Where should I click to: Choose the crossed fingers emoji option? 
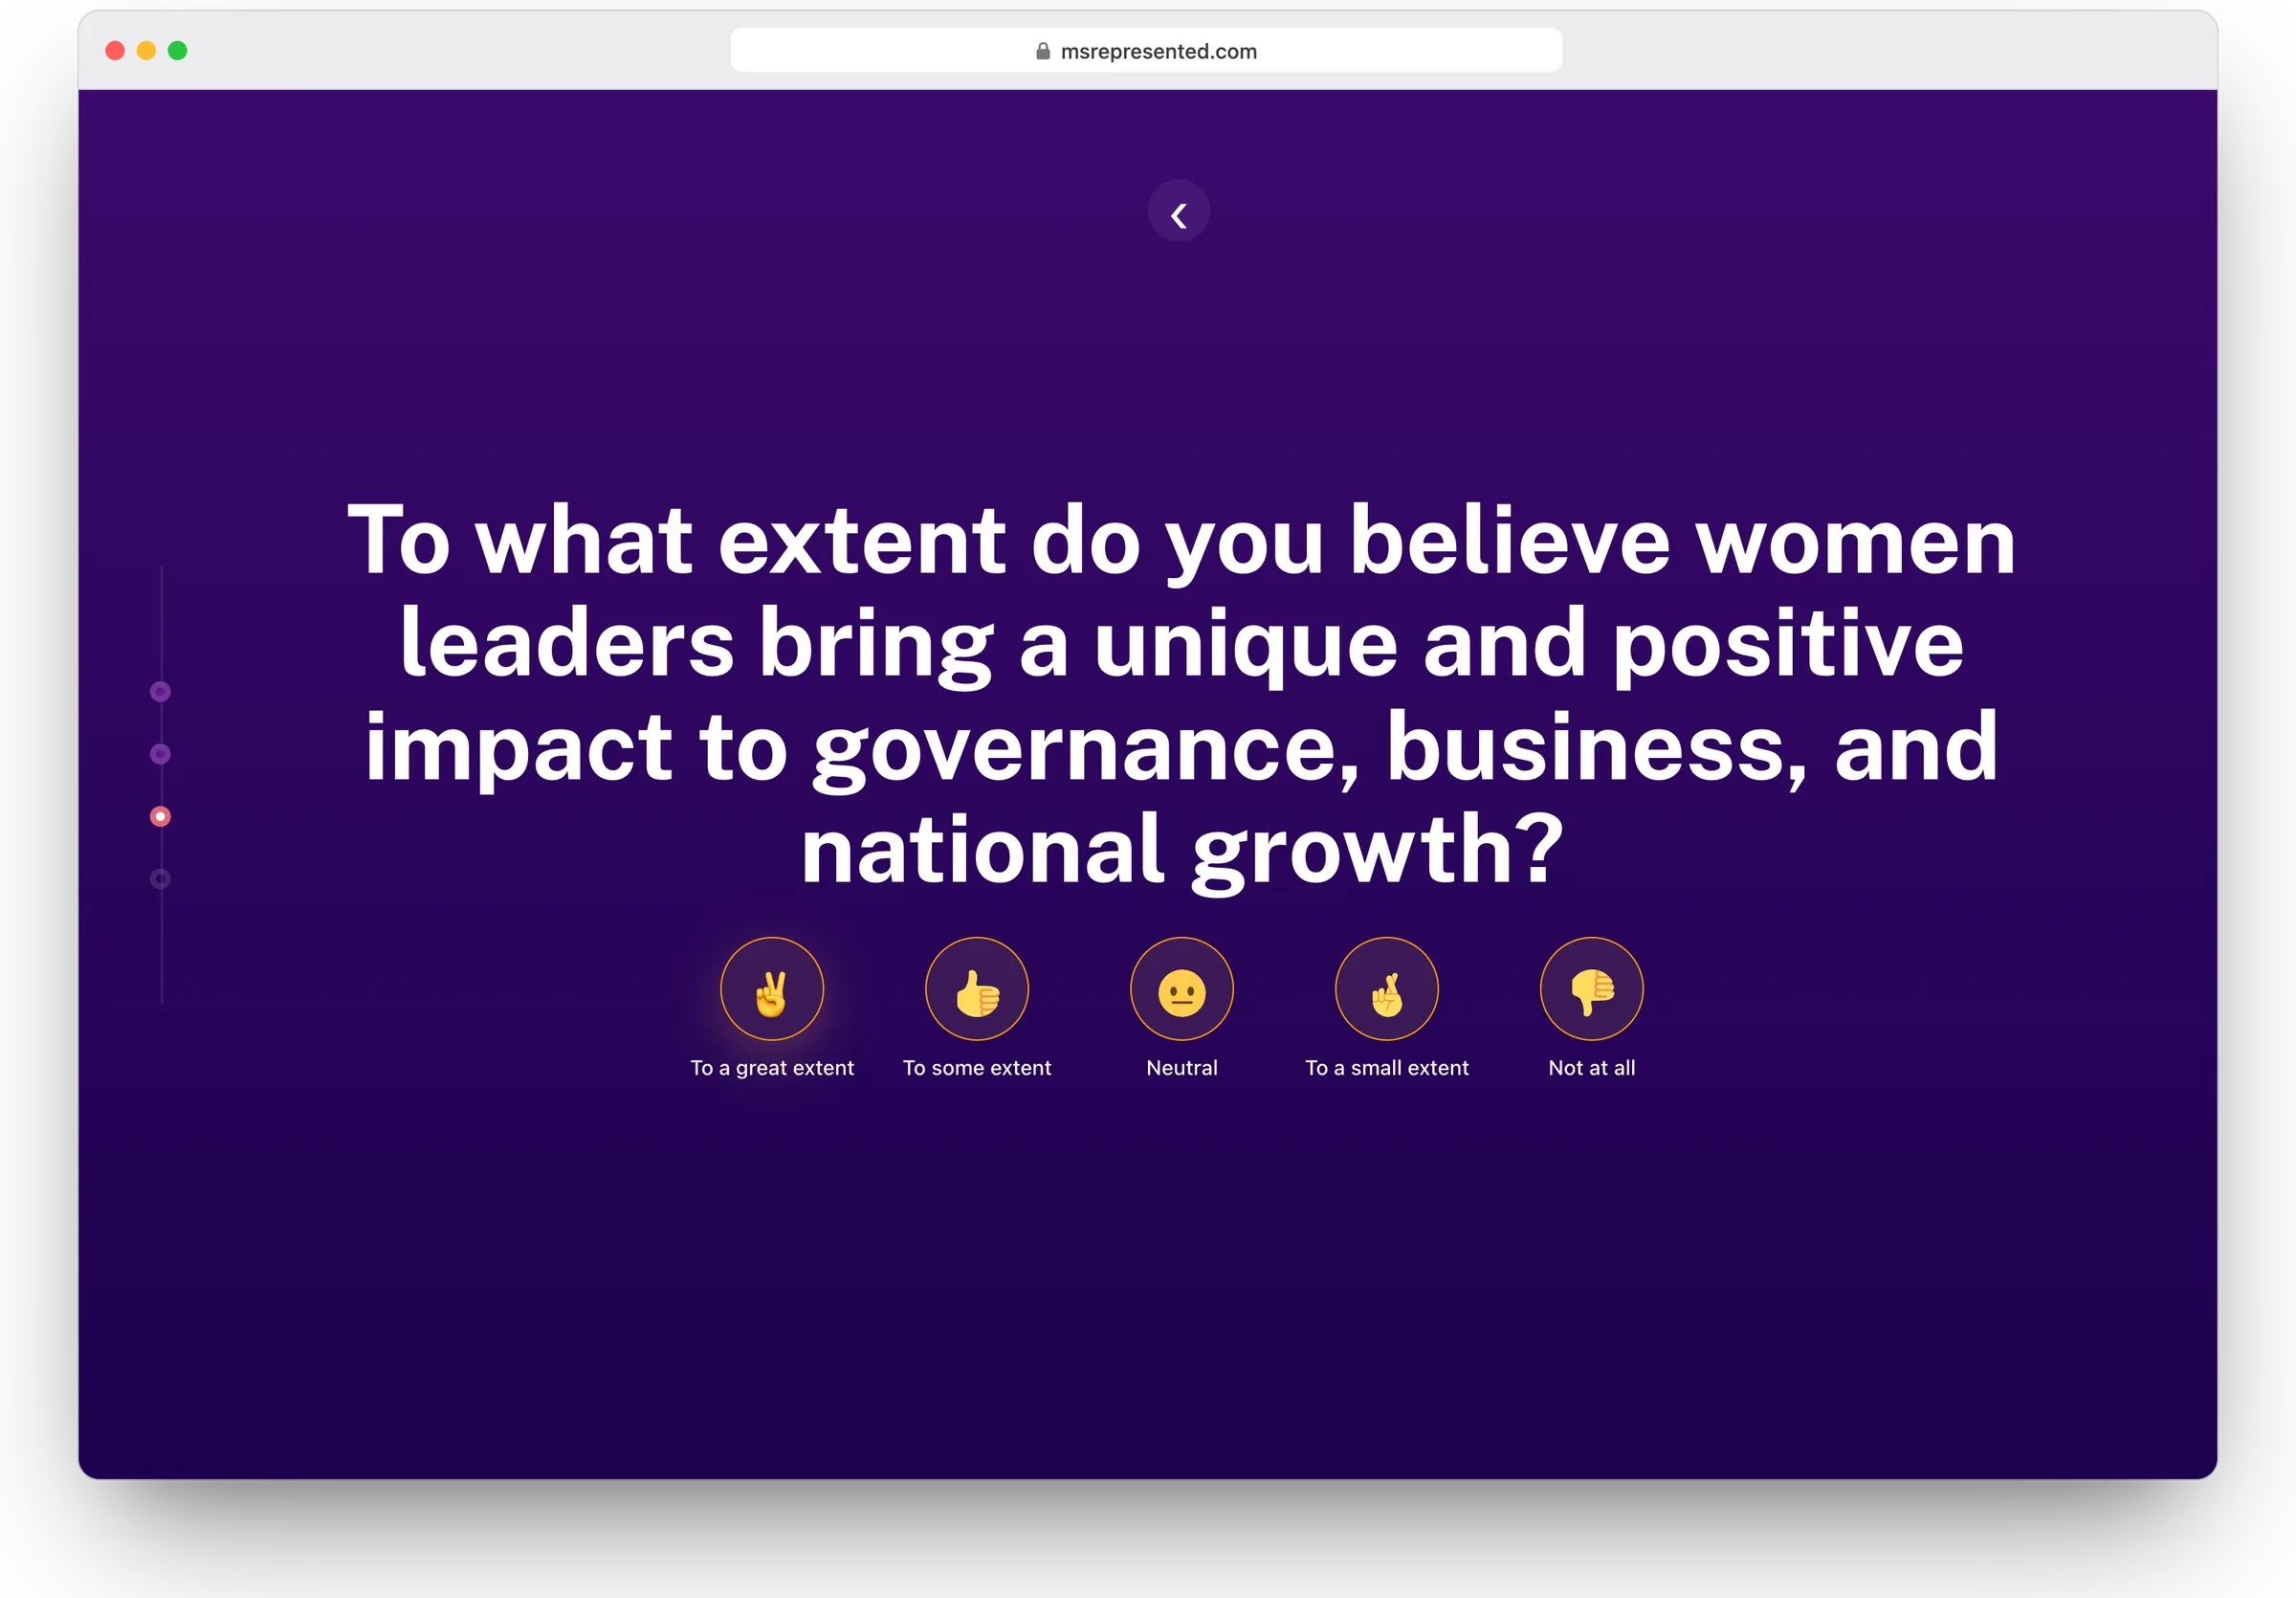click(1387, 989)
